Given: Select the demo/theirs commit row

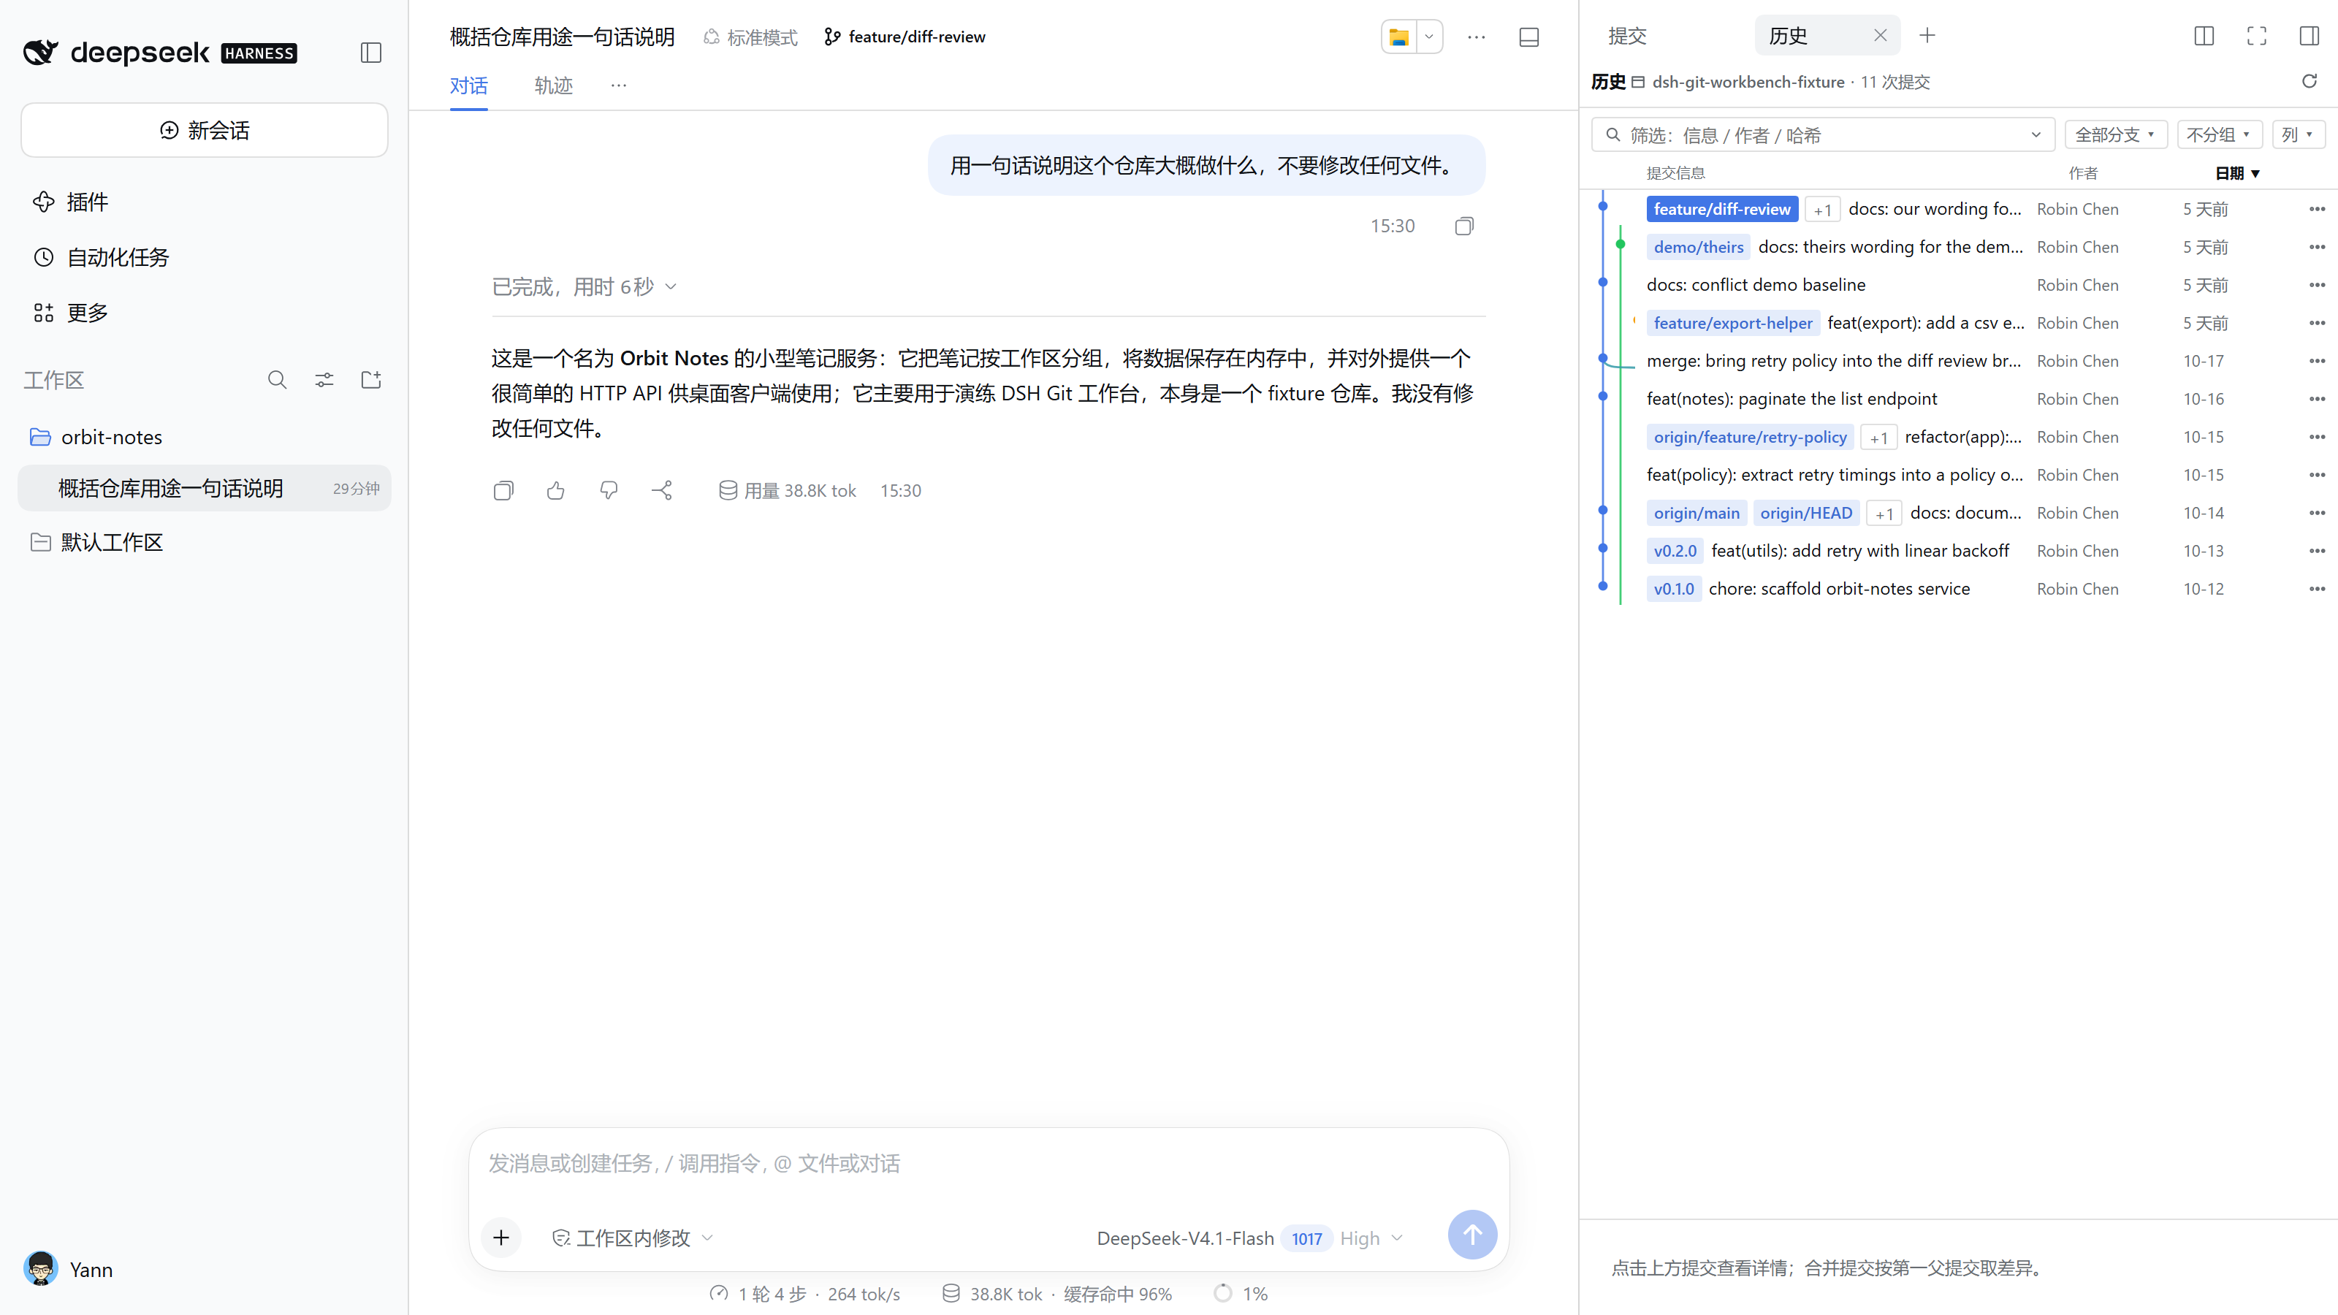Looking at the screenshot, I should click(1959, 247).
